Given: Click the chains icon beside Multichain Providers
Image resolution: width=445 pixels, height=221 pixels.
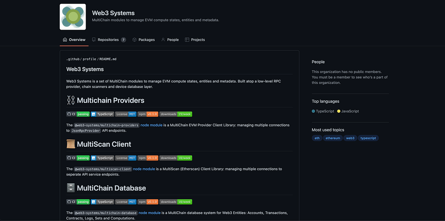Looking at the screenshot, I should (70, 100).
